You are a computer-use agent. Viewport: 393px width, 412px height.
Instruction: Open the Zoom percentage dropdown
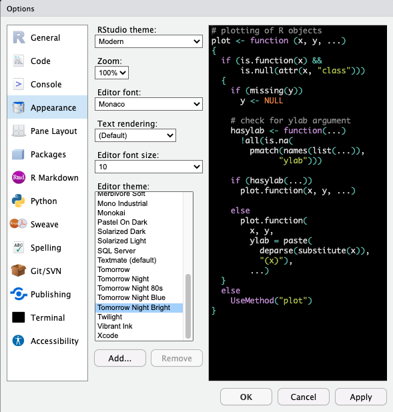click(111, 73)
